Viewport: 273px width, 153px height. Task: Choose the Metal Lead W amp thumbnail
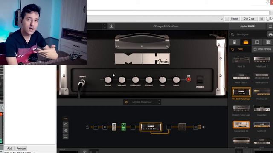click(261, 76)
